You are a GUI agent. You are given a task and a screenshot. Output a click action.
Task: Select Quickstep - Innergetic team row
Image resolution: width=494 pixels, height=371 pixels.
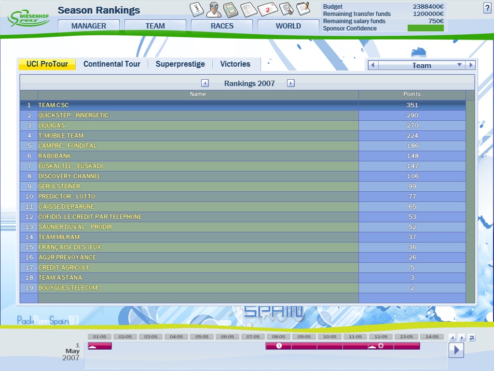(198, 115)
